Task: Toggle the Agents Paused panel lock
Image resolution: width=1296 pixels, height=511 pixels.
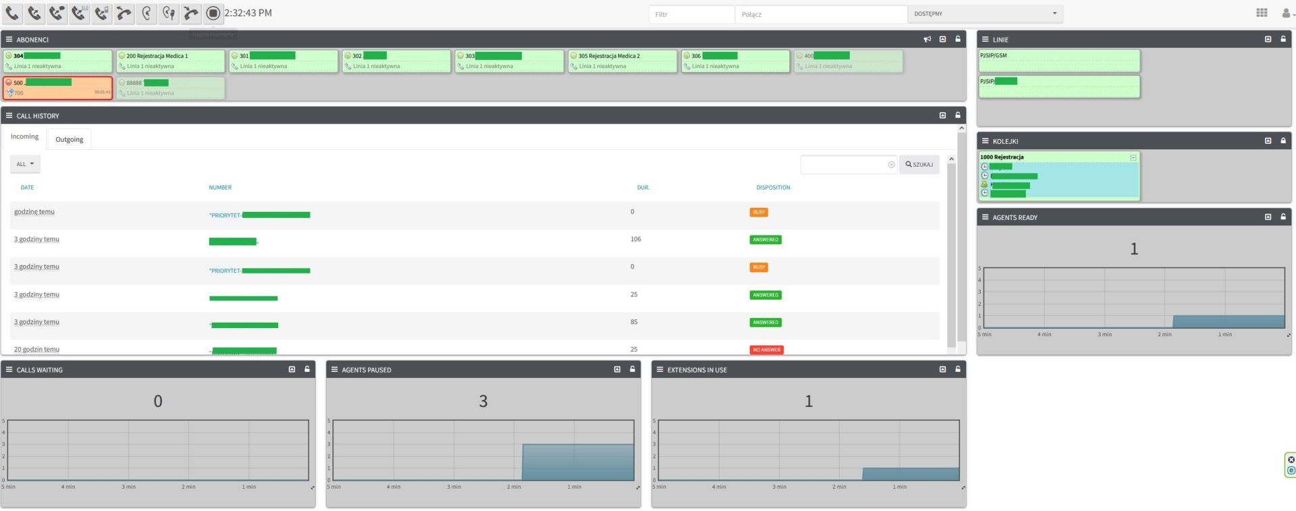Action: tap(632, 369)
